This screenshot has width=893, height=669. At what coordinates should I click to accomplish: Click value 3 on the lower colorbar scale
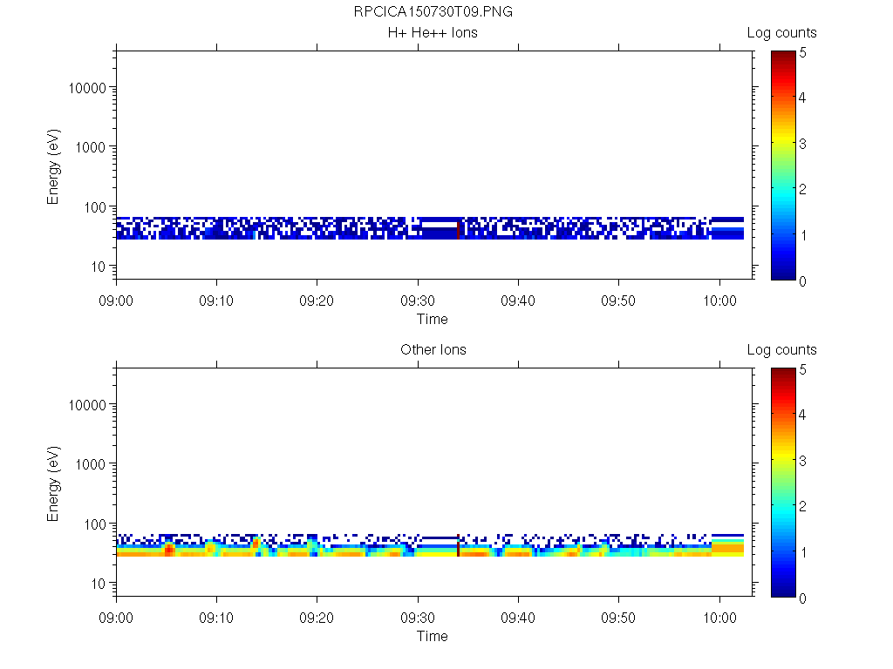click(x=802, y=461)
